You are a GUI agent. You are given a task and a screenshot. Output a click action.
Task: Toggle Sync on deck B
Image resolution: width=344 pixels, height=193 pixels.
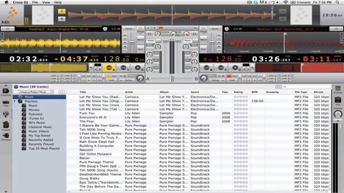[x=203, y=49]
